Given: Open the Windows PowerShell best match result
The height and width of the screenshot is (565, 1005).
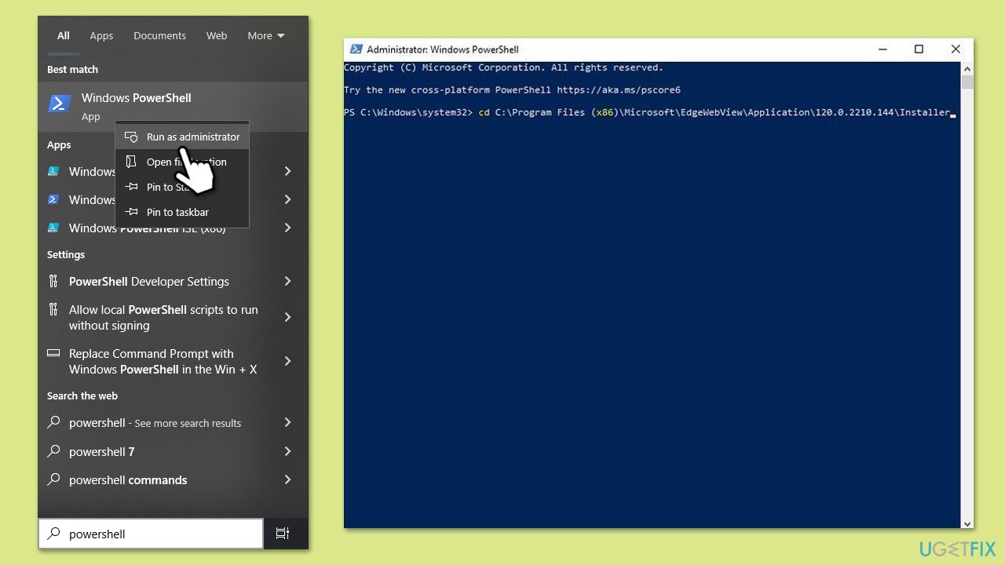Looking at the screenshot, I should coord(173,106).
